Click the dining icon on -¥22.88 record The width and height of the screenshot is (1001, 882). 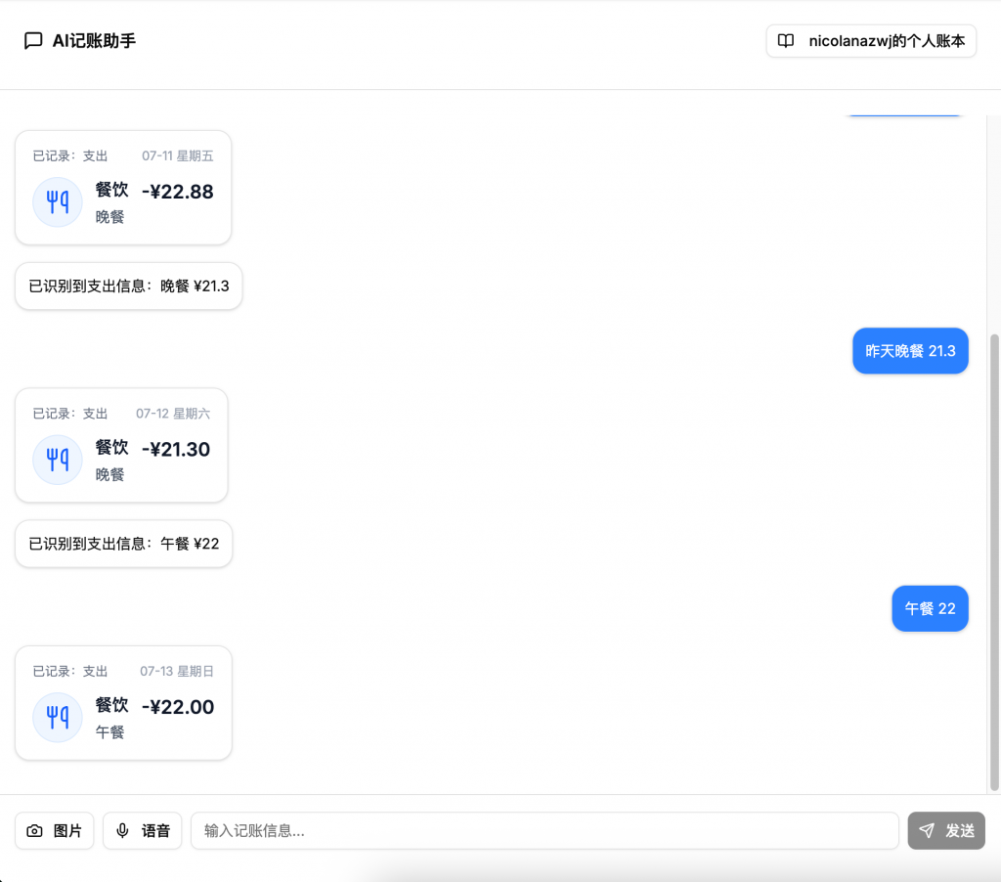(x=58, y=202)
